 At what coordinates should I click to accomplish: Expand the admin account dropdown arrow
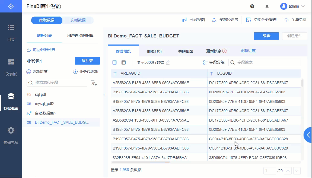[303, 6]
